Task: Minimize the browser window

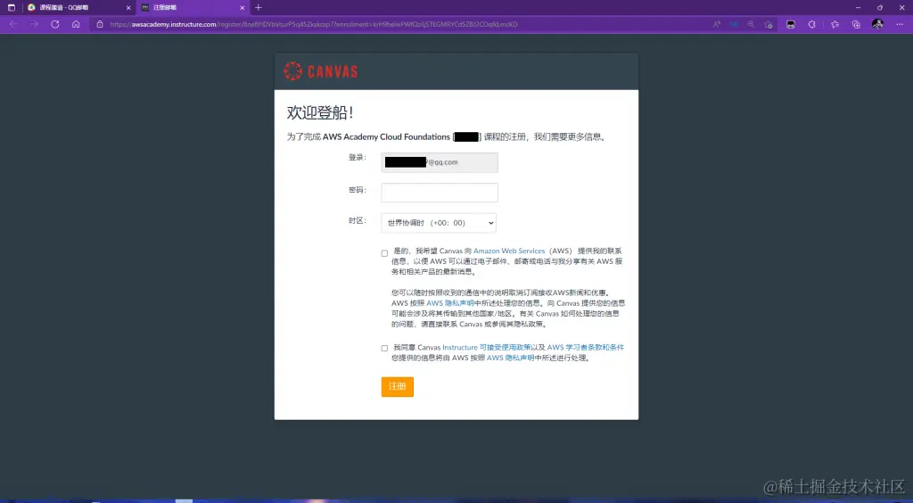Action: tap(859, 7)
